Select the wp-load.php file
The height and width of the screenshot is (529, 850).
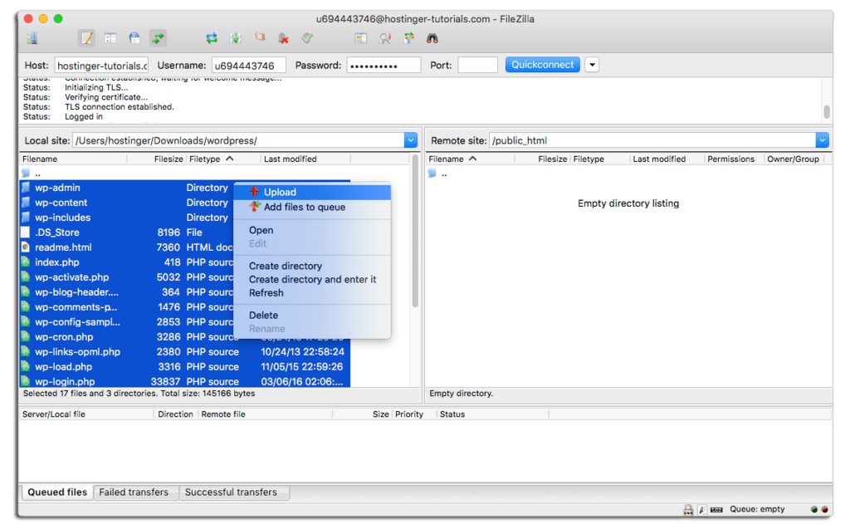coord(185,367)
